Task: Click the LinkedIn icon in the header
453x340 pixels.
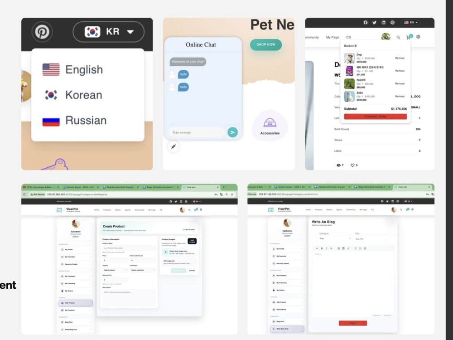Action: point(383,22)
